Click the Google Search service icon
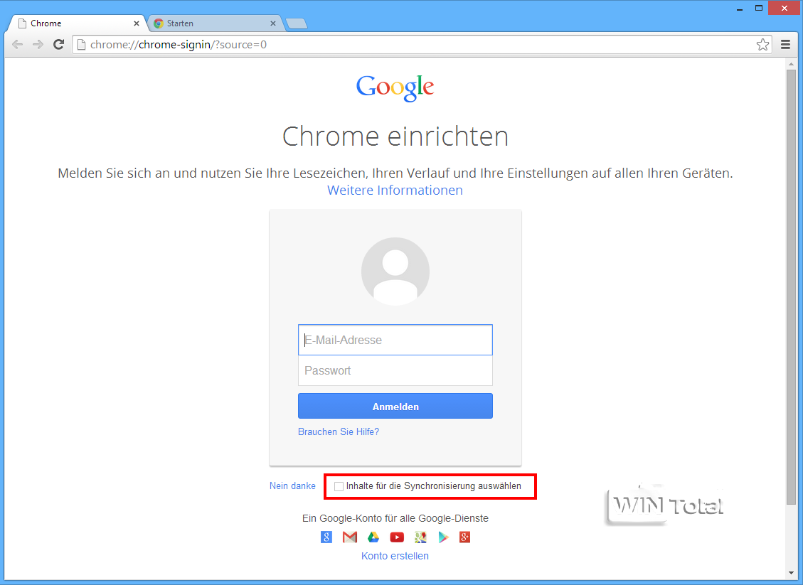 point(326,537)
